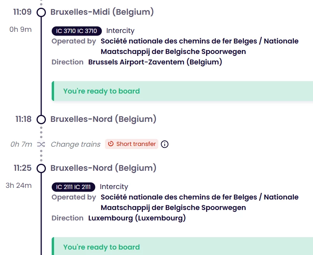Open the 11:18 Bruxelles-Nord arrival station name
313x255 pixels.
(x=103, y=119)
